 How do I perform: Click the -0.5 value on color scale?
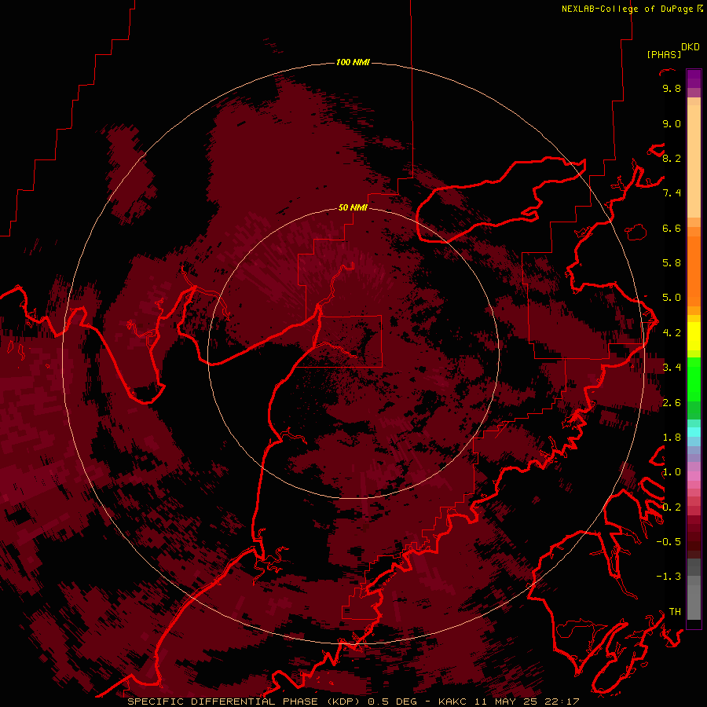[x=669, y=541]
